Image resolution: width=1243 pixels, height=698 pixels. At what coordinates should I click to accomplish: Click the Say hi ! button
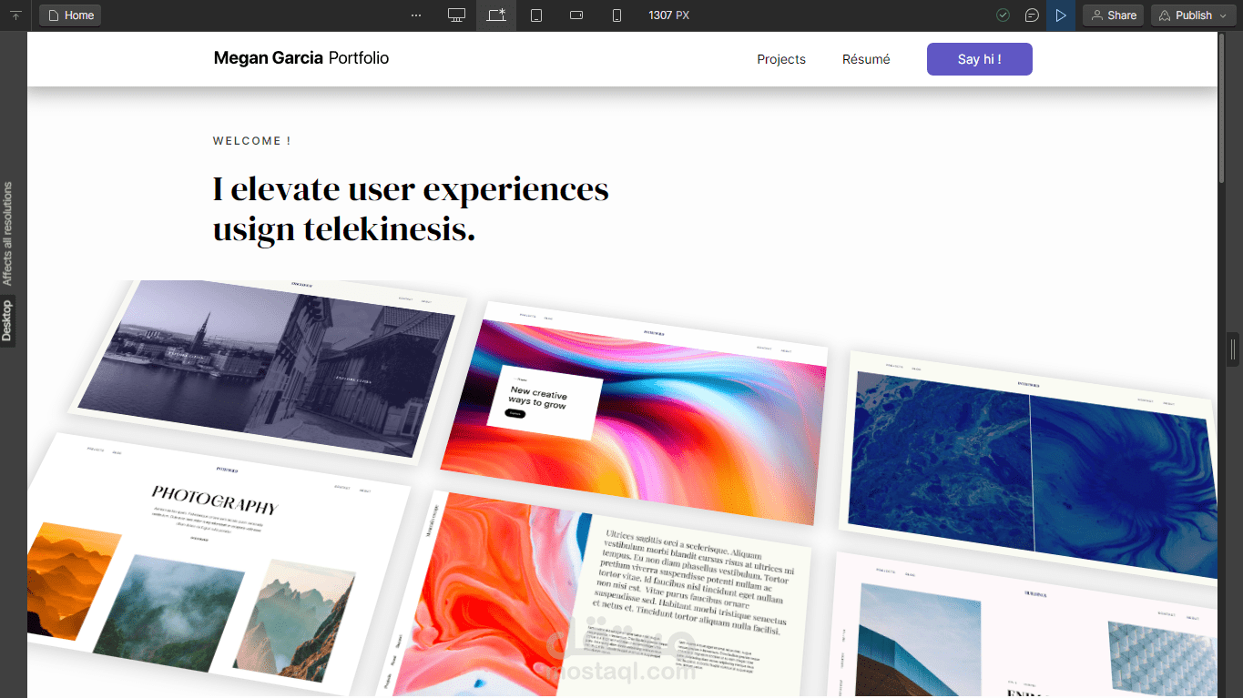[x=980, y=59]
